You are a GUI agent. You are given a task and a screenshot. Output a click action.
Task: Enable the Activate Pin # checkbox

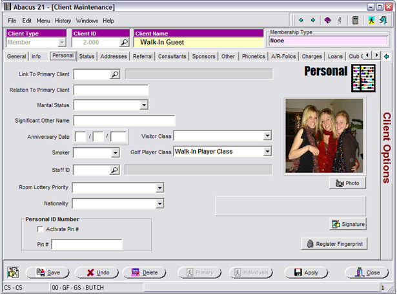[x=41, y=229]
